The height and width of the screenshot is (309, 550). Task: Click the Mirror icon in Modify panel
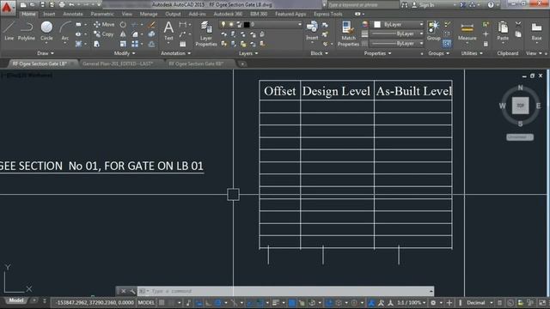tap(123, 34)
